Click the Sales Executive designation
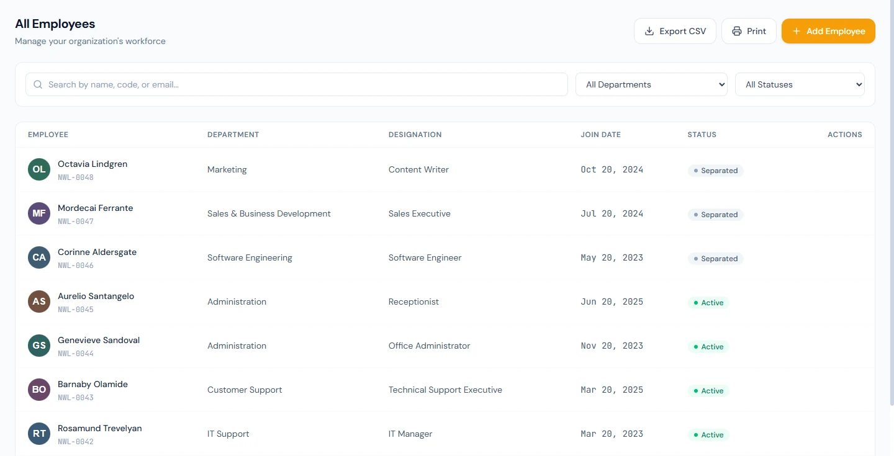The image size is (894, 456). click(x=420, y=213)
